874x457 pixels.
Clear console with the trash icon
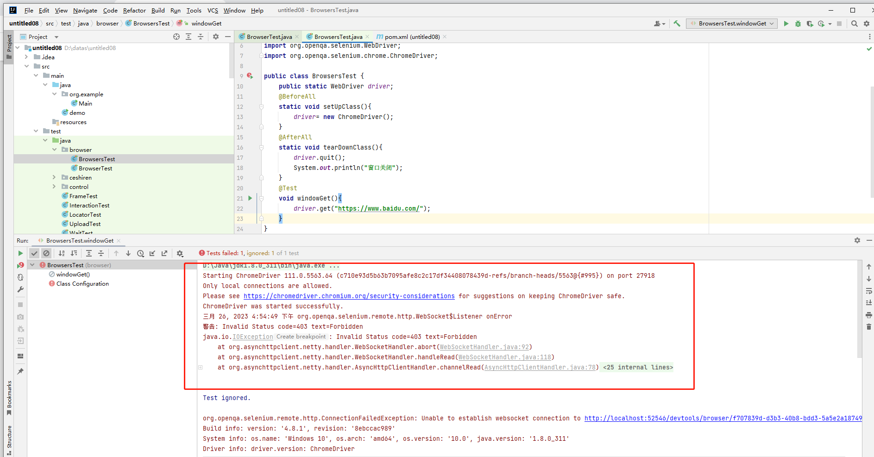(869, 327)
